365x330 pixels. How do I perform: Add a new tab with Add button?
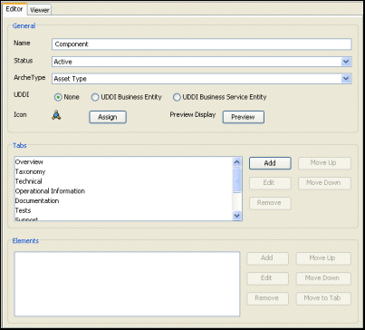click(270, 163)
